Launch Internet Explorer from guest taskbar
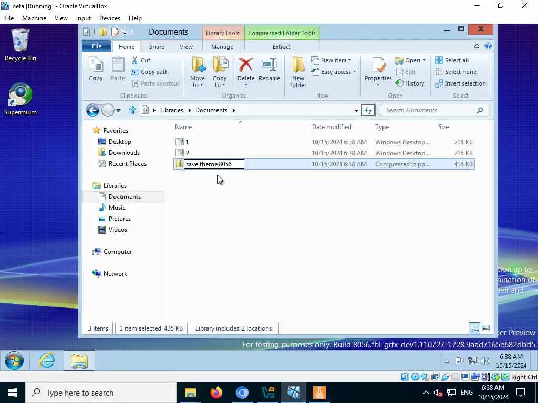The height and width of the screenshot is (403, 538). point(47,361)
